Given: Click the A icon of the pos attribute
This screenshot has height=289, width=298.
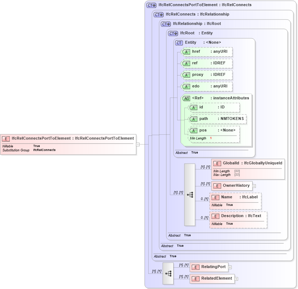Looking at the screenshot, I should pyautogui.click(x=194, y=130).
